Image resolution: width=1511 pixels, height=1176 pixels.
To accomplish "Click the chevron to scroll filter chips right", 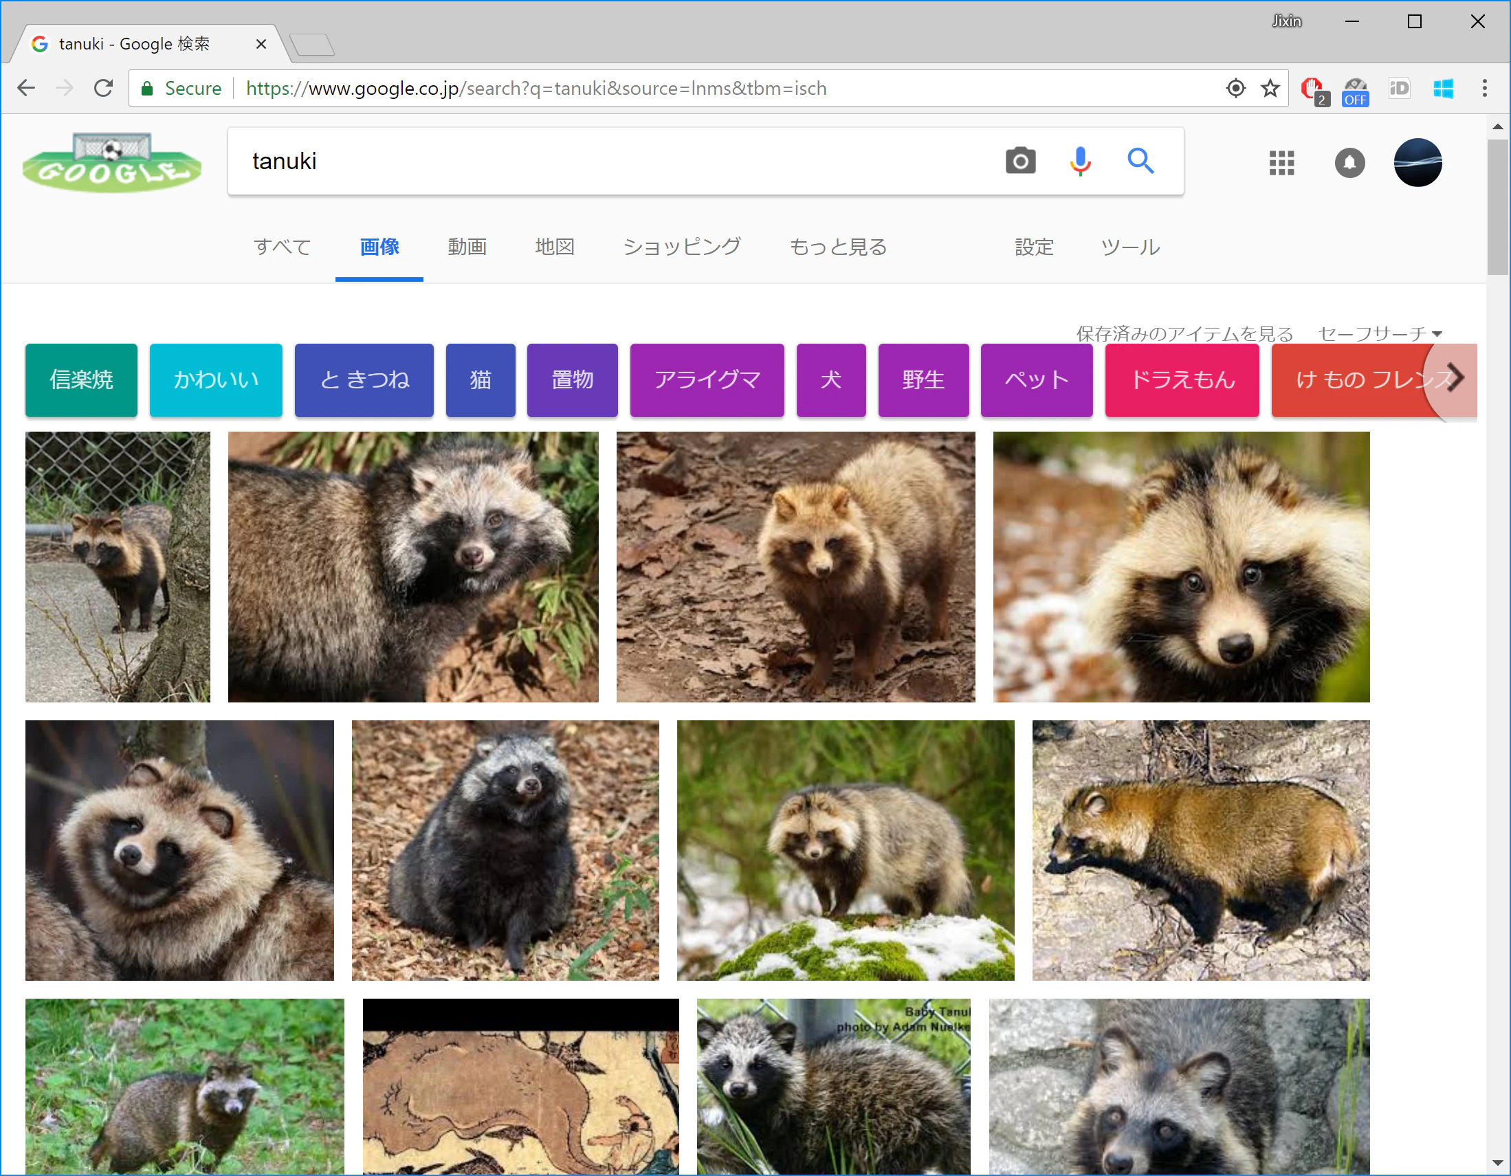I will pyautogui.click(x=1455, y=378).
